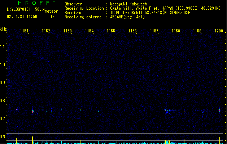The width and height of the screenshot is (227, 144).
Task: Click the 0.9 kHz frequency label
Action: (x=3, y=83)
